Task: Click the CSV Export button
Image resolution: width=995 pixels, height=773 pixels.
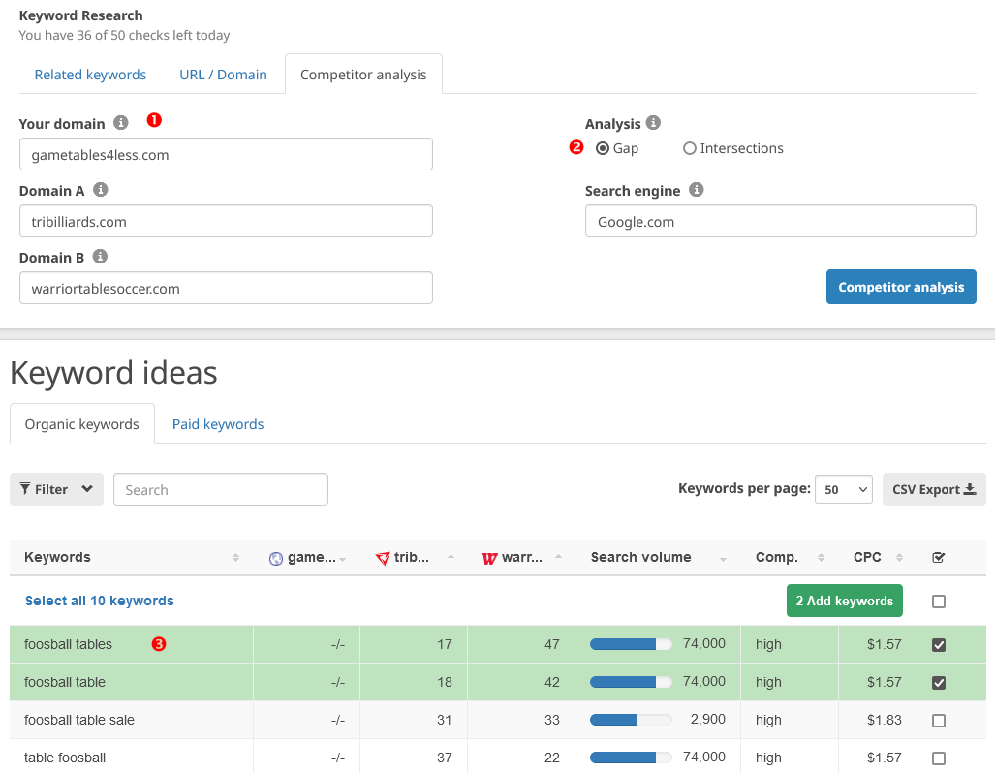Action: pos(934,489)
